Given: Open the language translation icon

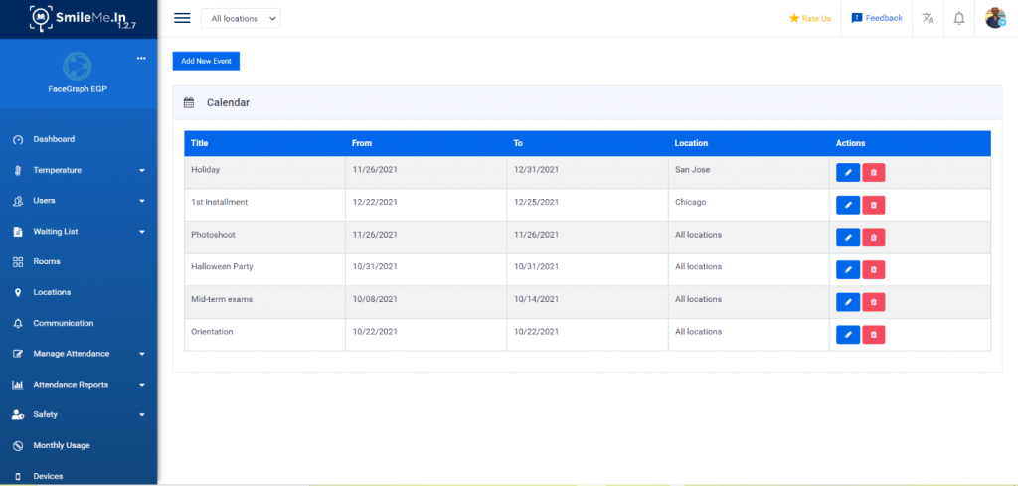Looking at the screenshot, I should point(928,18).
